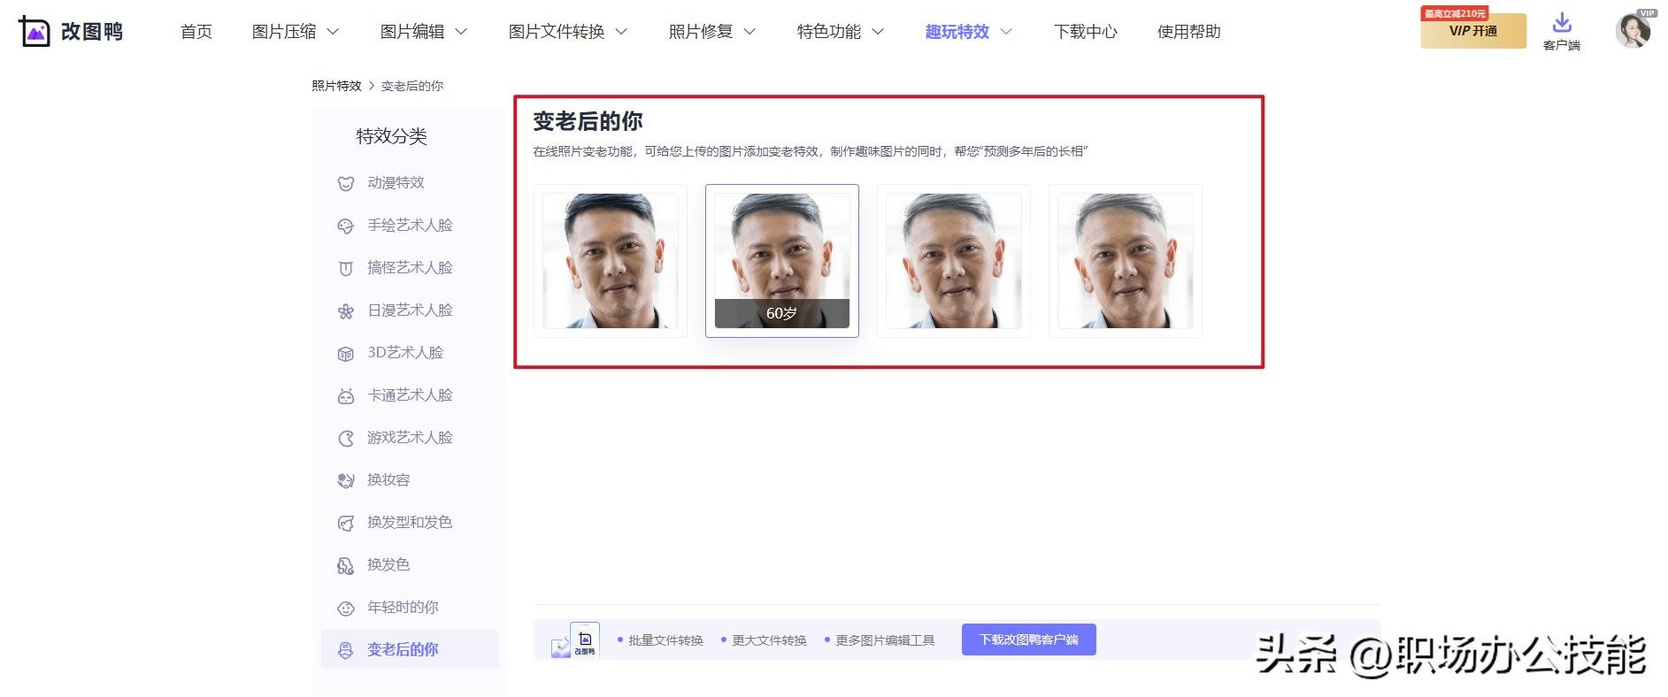Click the 客户端 download icon
This screenshot has width=1668, height=697.
[1562, 23]
